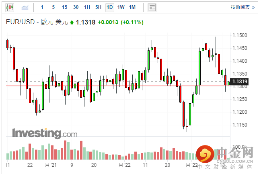The width and height of the screenshot is (259, 174).
Task: Click the 1.1500 price axis label
Action: tap(240, 35)
